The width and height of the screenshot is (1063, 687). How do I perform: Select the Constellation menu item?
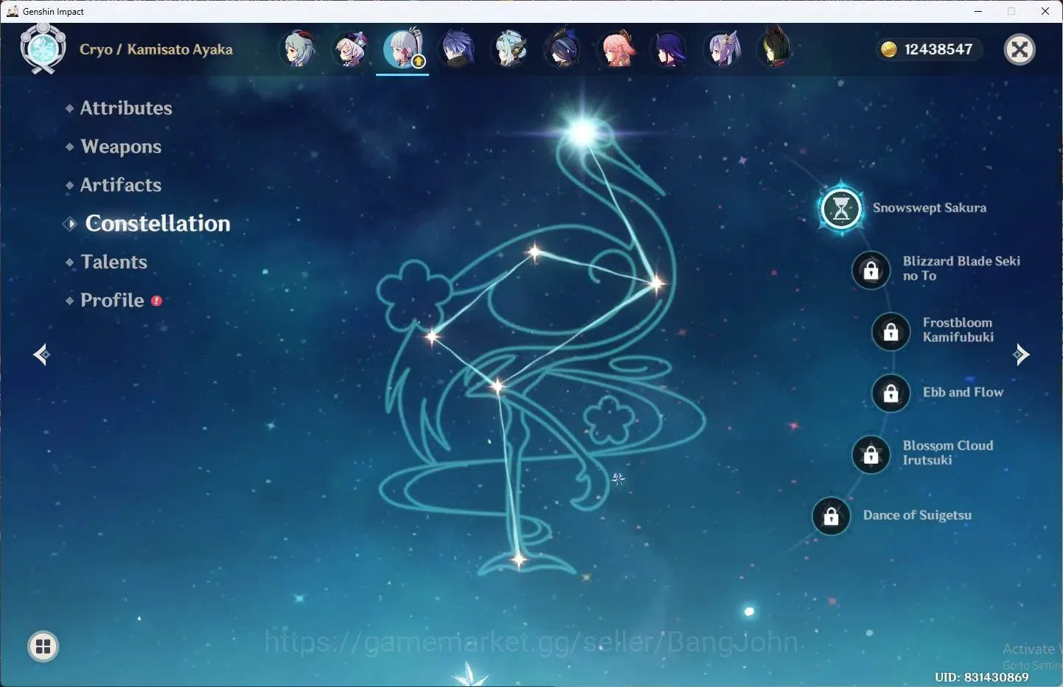[x=158, y=223]
